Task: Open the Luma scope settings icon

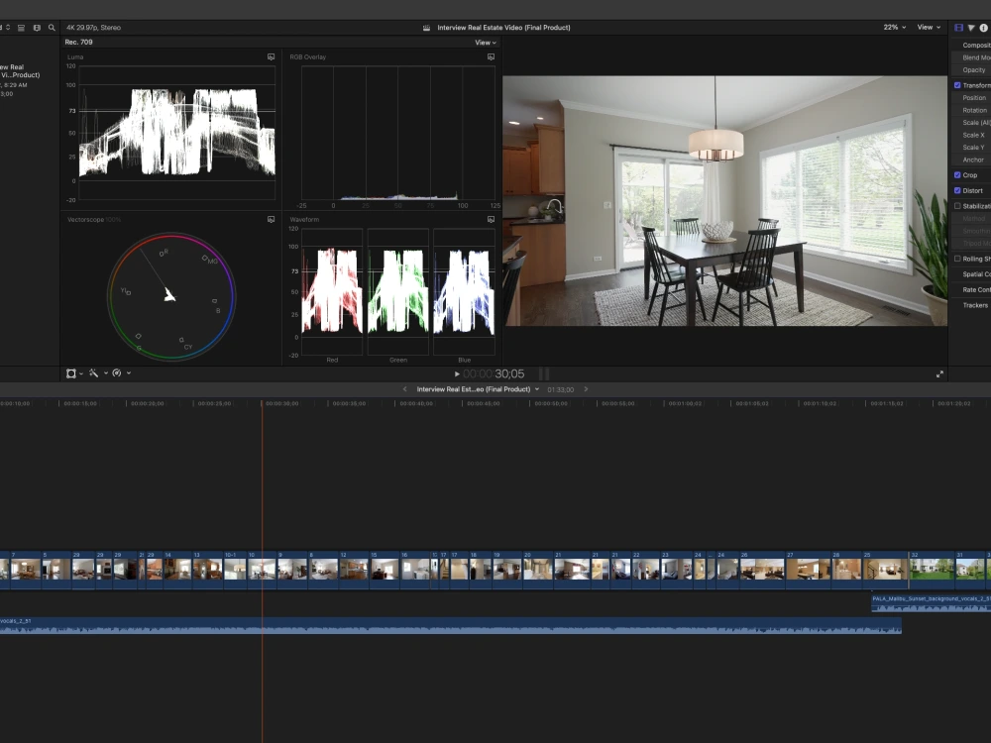Action: pos(272,56)
